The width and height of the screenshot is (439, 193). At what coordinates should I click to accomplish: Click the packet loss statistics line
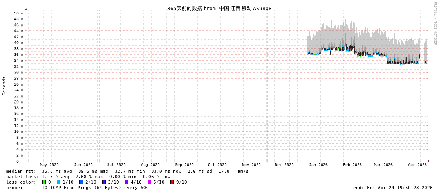tap(88, 177)
